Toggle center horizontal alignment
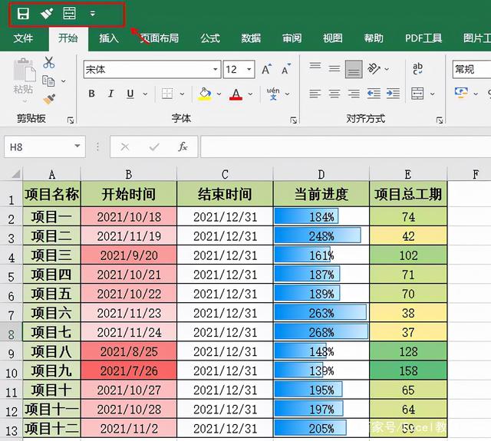The height and width of the screenshot is (441, 491). [334, 94]
